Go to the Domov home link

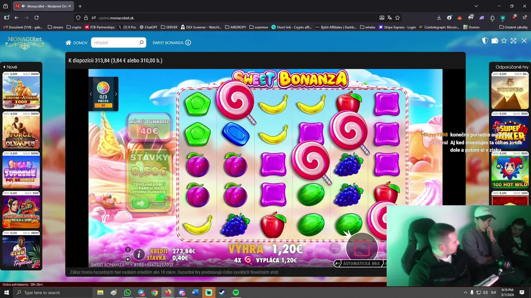point(76,43)
